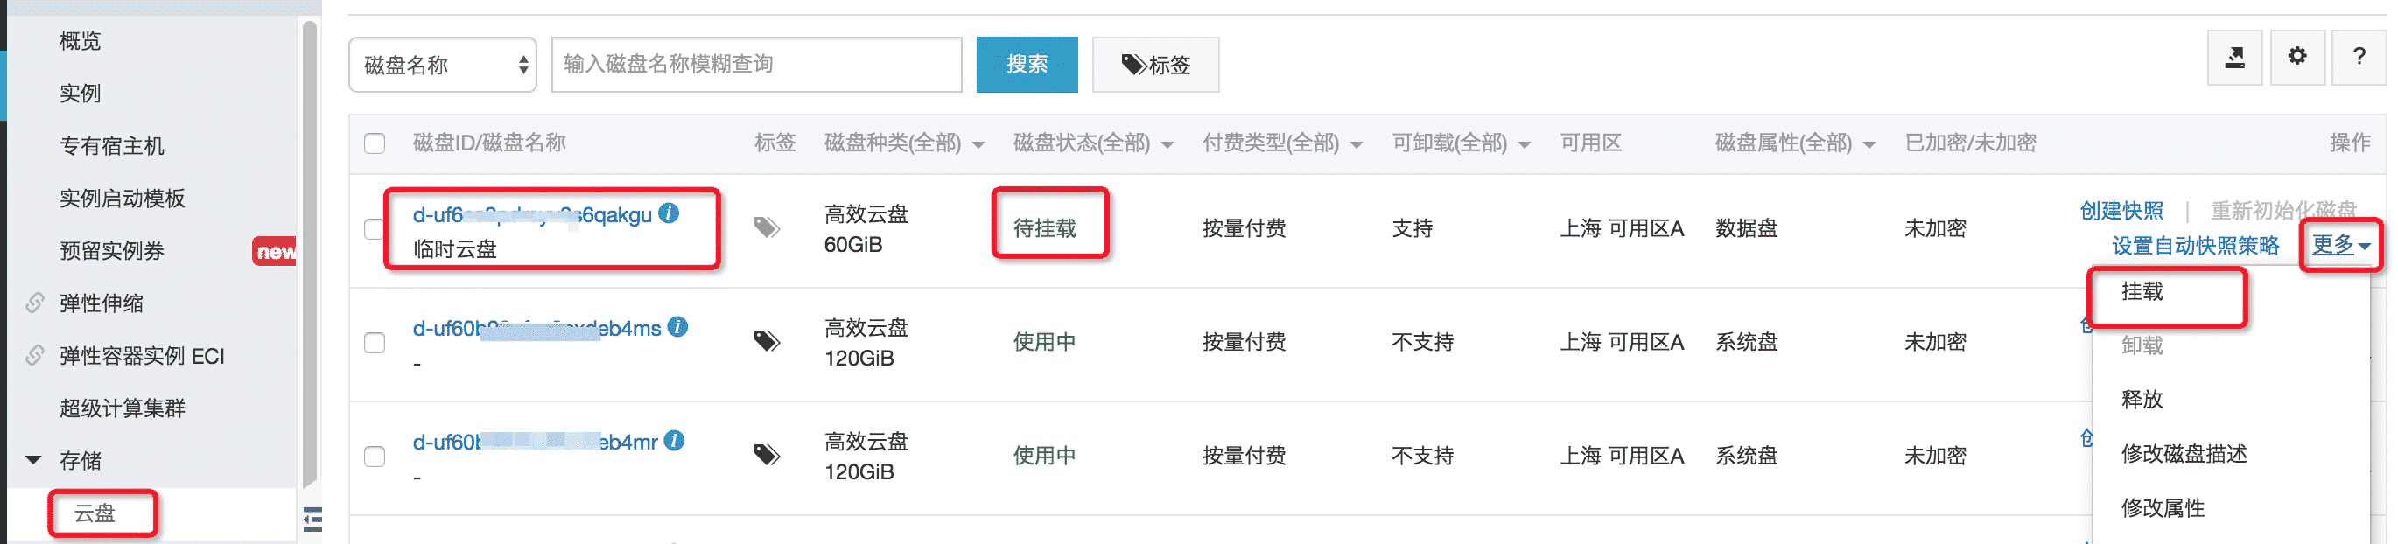
Task: Select checkbox for disk ending eb4ms
Action: click(x=375, y=342)
